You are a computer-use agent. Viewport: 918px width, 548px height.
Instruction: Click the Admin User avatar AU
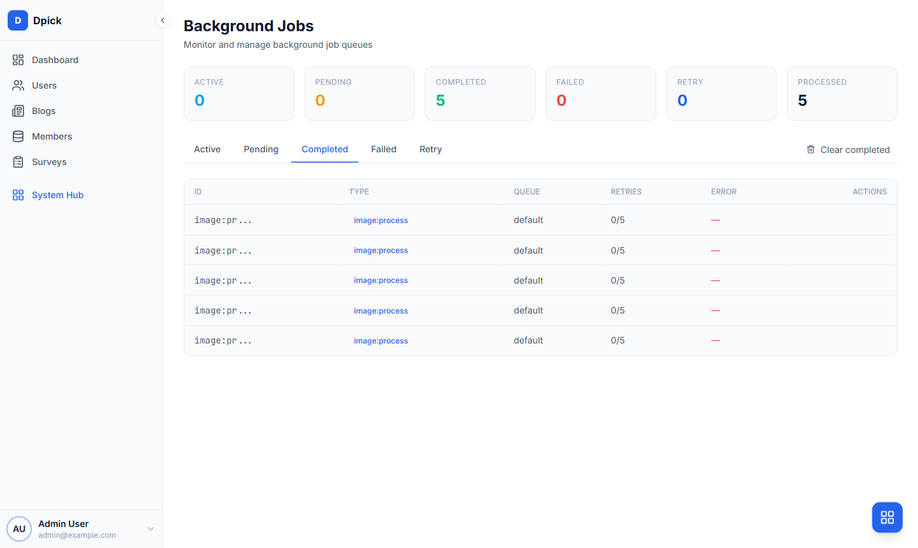(x=19, y=529)
